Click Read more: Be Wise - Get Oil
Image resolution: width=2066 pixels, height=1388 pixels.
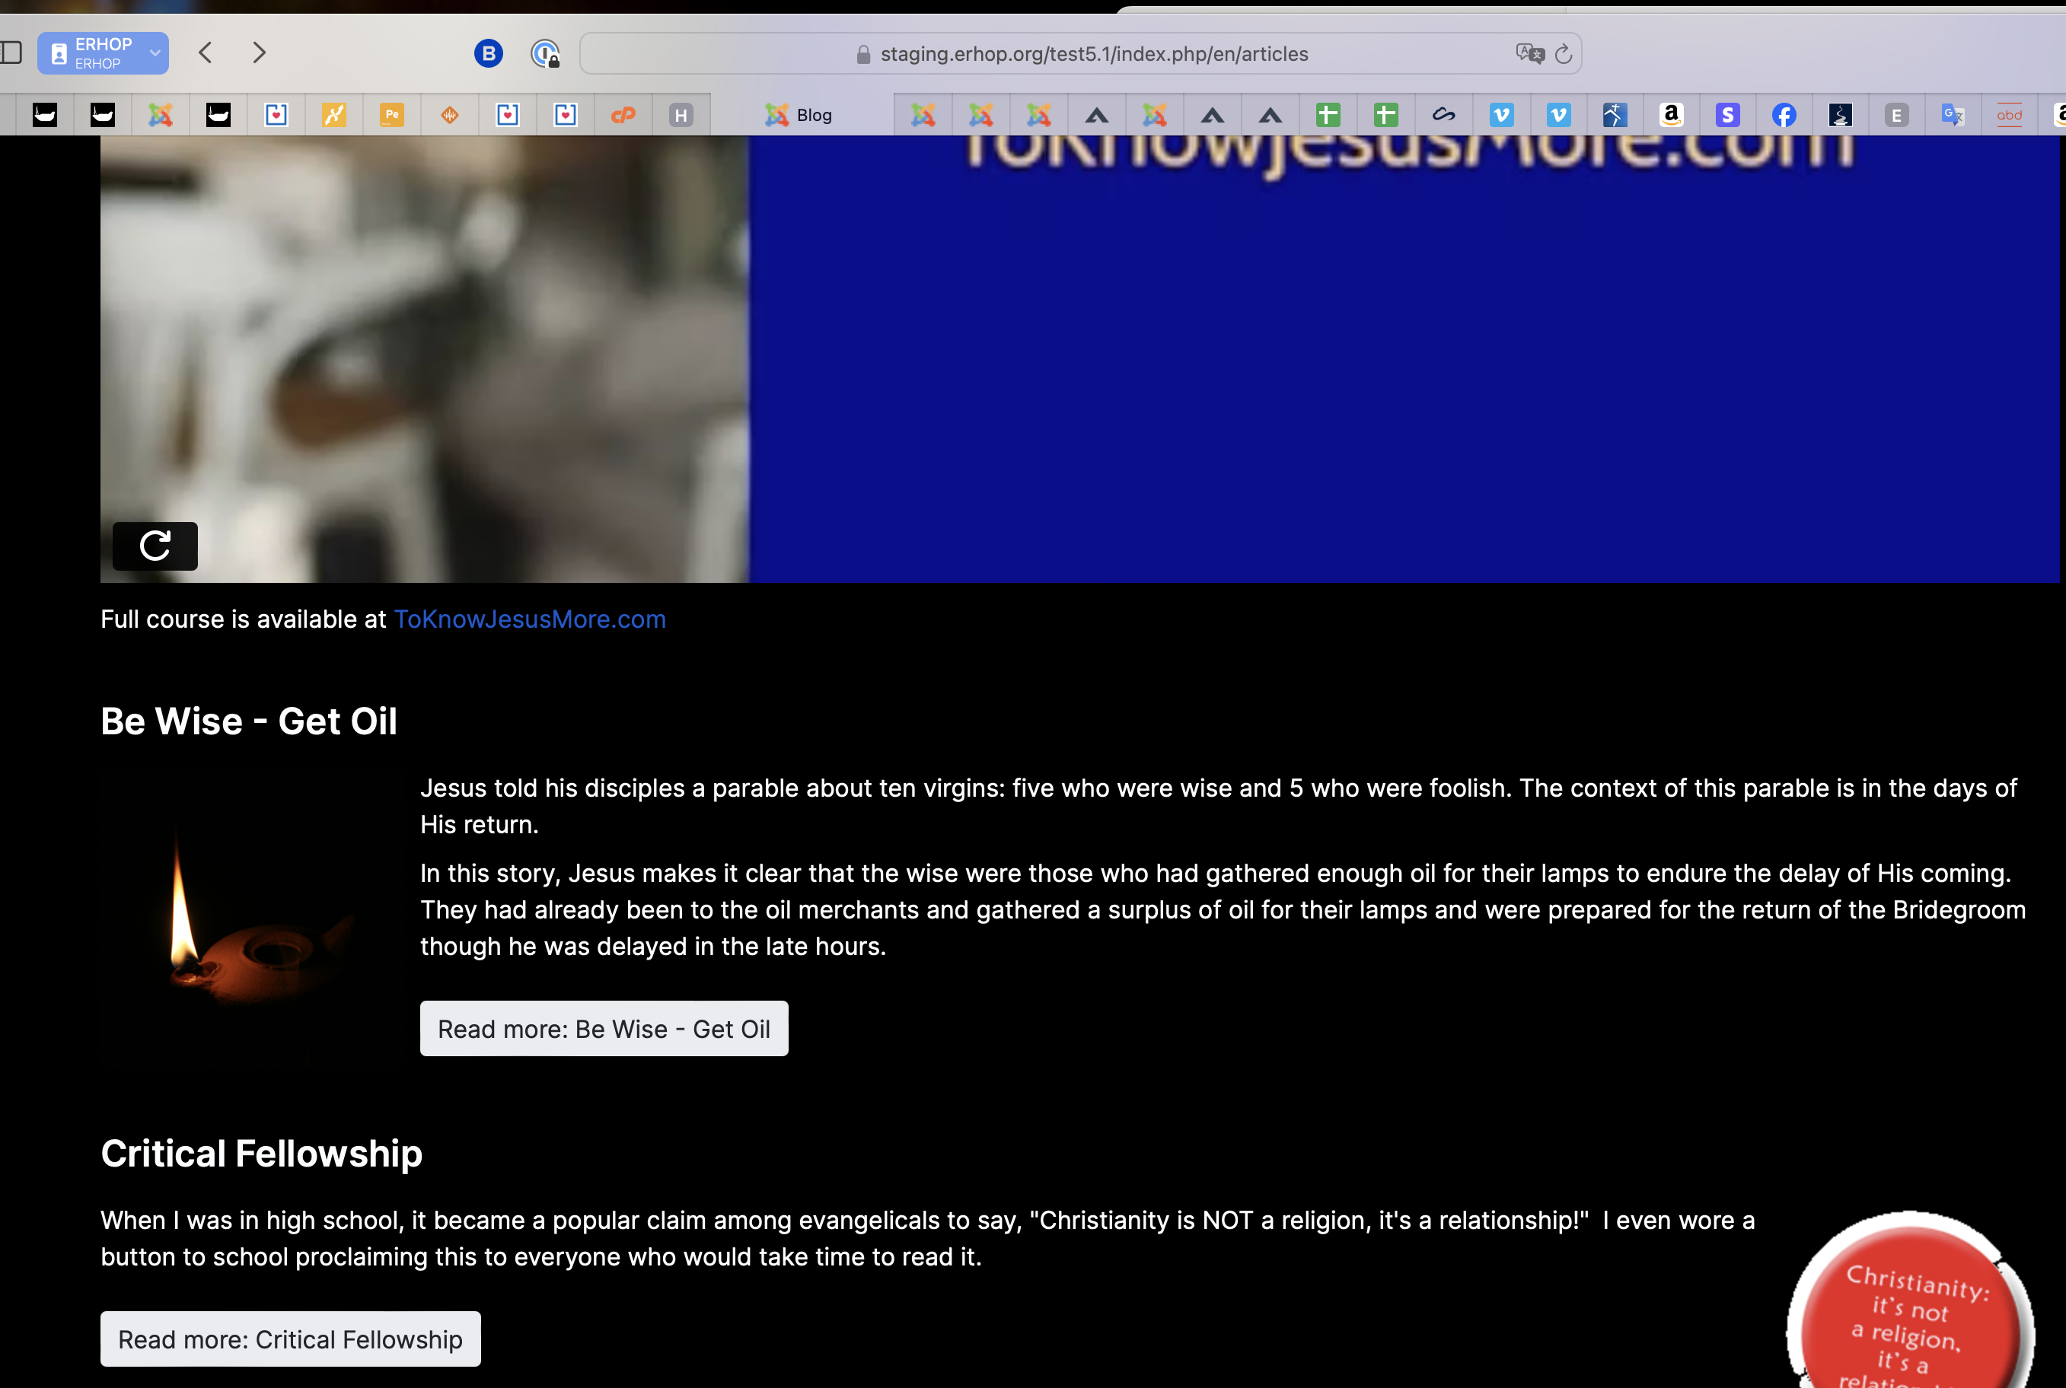pos(604,1029)
